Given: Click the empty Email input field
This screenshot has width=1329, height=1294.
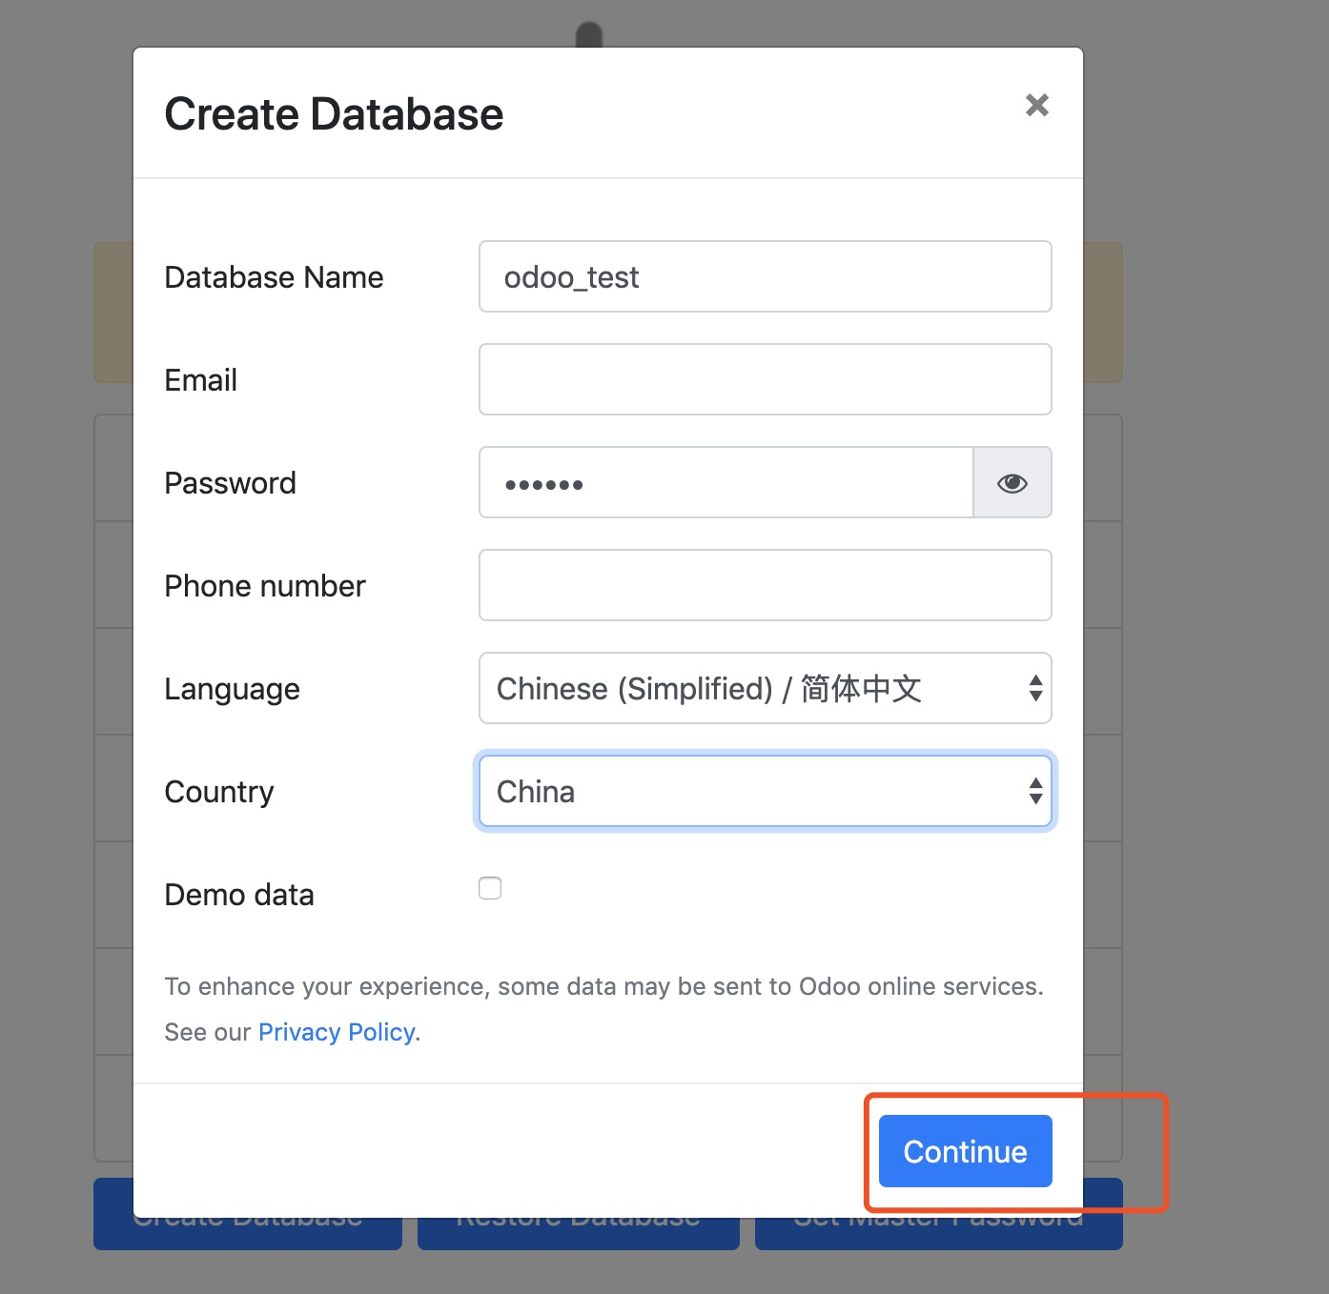Looking at the screenshot, I should 763,379.
